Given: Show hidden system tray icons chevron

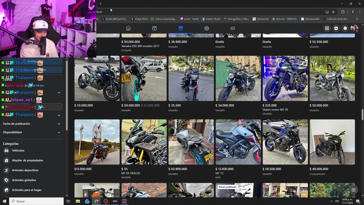Looking at the screenshot, I should coord(331,201).
